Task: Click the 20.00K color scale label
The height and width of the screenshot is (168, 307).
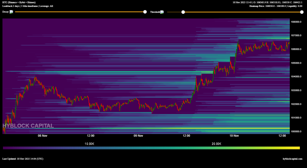Action: 216,144
